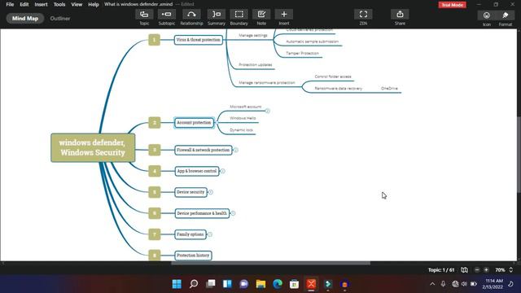521x293 pixels.
Task: Select Tamper Protection subtopic
Action: click(302, 53)
